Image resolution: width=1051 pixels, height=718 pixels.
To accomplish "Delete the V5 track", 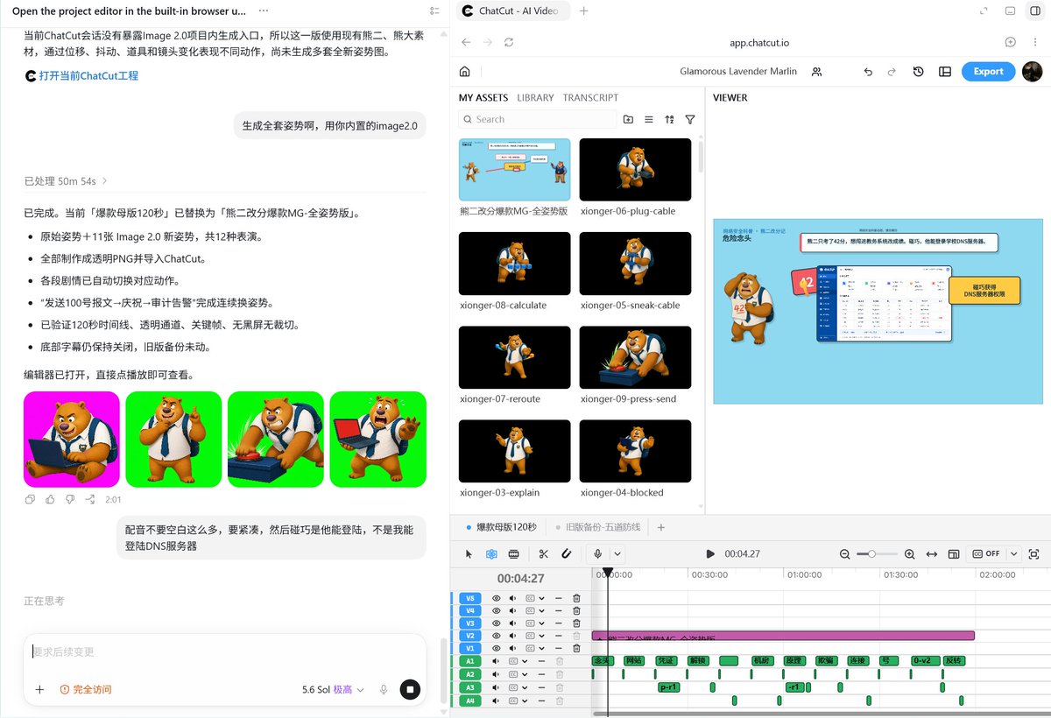I will click(x=576, y=598).
